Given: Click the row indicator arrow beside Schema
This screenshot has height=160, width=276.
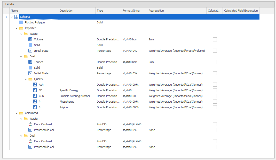Looking at the screenshot, I should [x=6, y=17].
